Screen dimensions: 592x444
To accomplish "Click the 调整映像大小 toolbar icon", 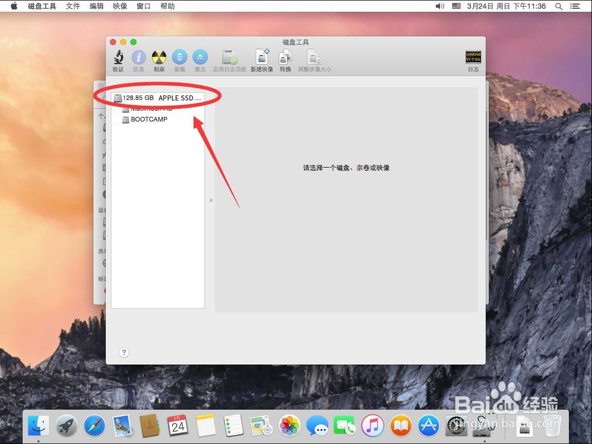I will point(314,57).
